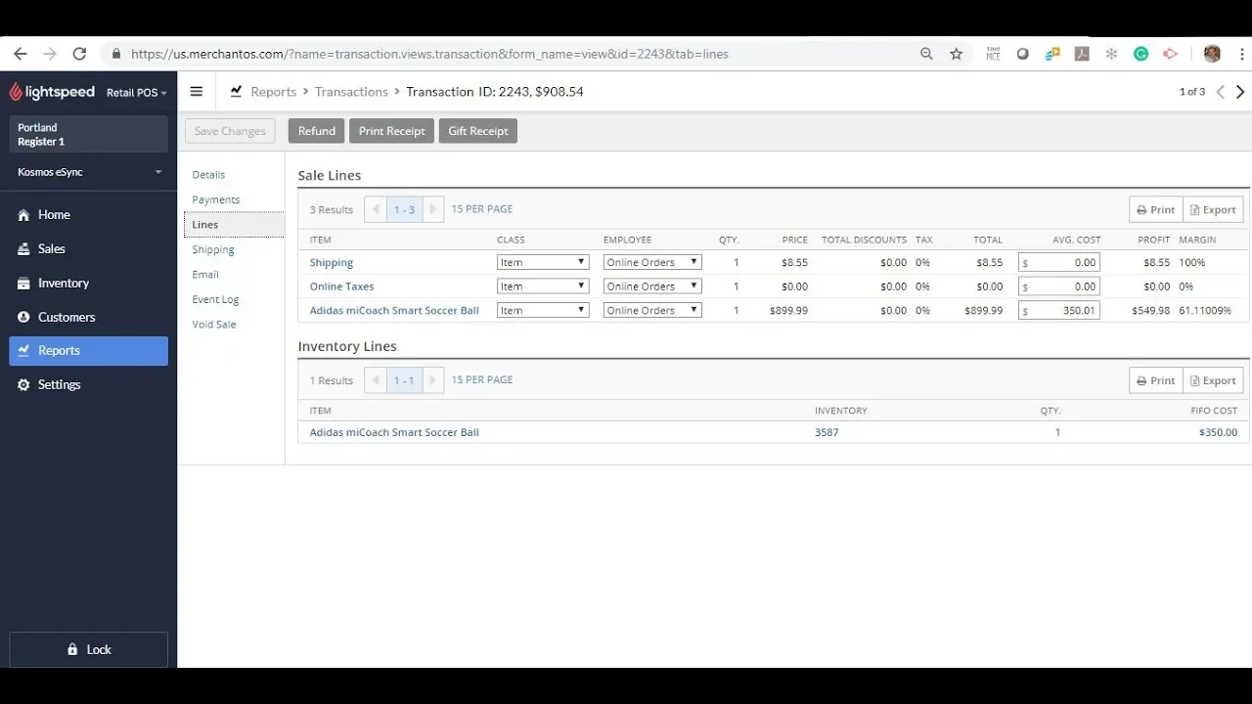Edit avg cost field showing 350.01
Image resolution: width=1252 pixels, height=704 pixels.
tap(1059, 310)
